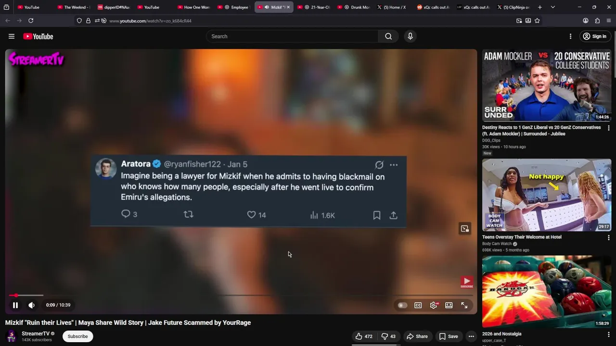Pause the video
The width and height of the screenshot is (616, 346).
tap(15, 305)
